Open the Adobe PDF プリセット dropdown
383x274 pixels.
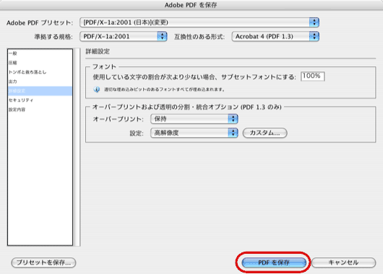(x=199, y=22)
